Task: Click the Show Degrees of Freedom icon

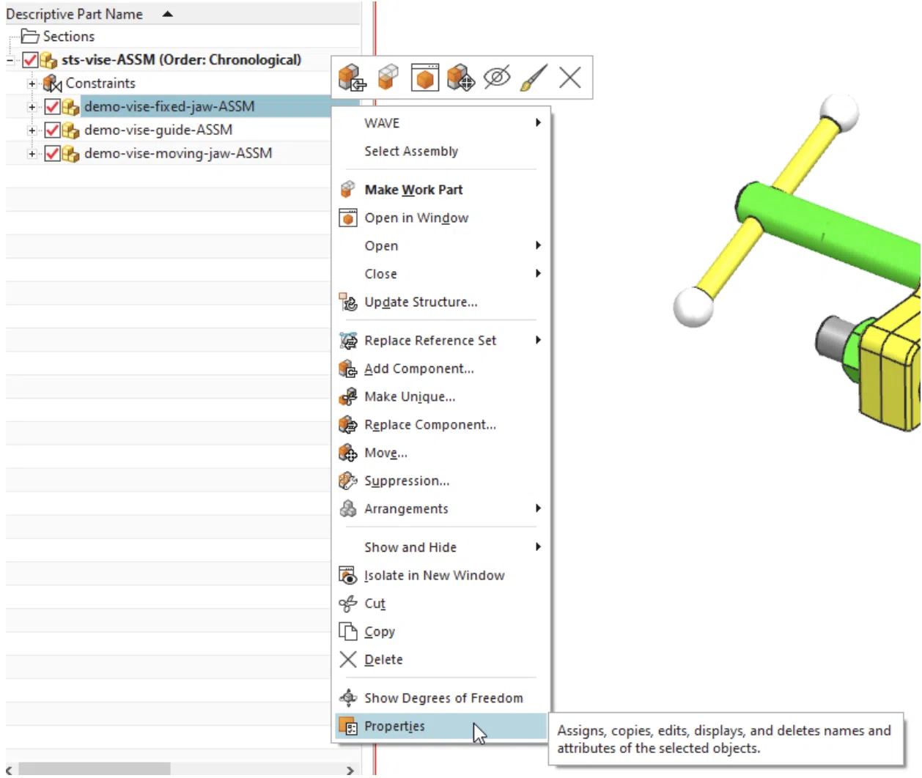Action: point(348,698)
